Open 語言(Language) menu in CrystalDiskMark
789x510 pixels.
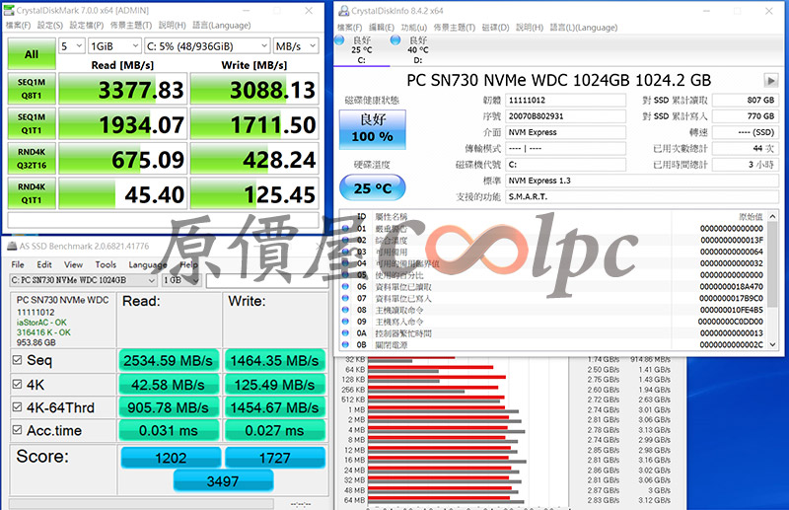click(221, 26)
